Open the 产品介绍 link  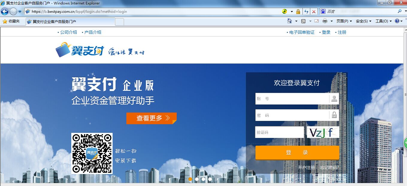tap(93, 32)
